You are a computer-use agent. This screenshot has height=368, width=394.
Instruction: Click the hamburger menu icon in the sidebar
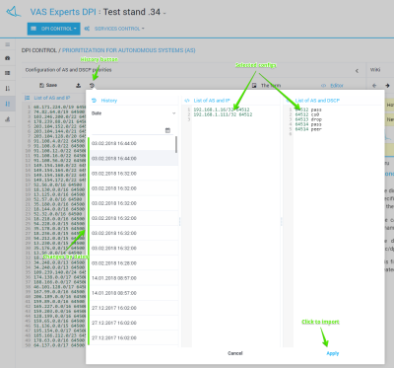click(8, 44)
